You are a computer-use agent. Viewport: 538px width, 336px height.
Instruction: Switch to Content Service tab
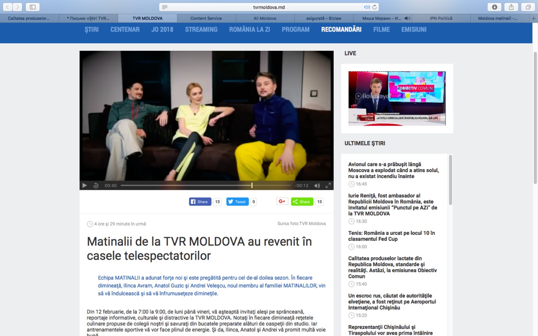(206, 18)
